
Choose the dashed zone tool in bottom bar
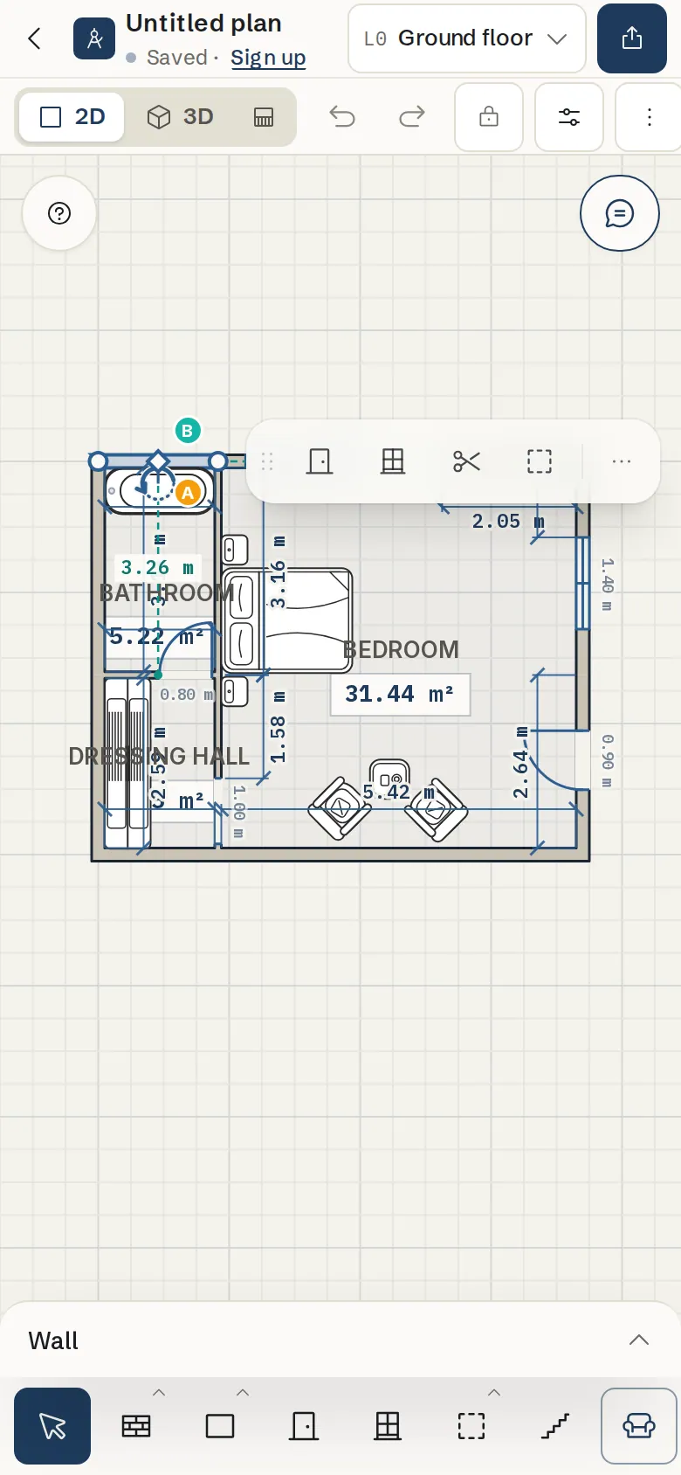click(471, 1426)
